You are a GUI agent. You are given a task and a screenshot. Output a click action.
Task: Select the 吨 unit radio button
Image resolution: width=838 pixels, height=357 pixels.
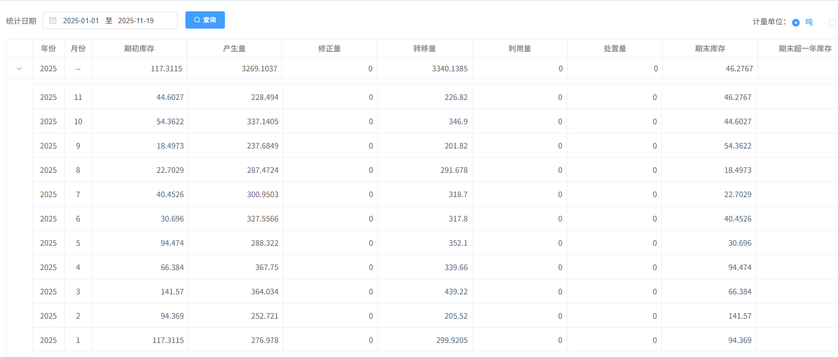point(796,22)
